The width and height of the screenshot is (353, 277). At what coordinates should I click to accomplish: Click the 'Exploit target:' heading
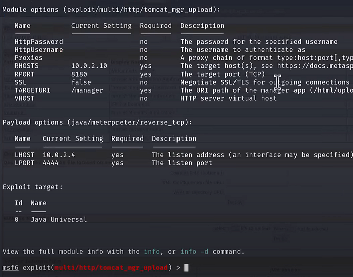click(x=32, y=187)
